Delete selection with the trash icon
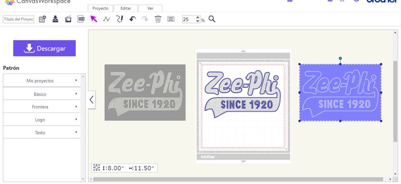401x184 pixels. (x=158, y=19)
